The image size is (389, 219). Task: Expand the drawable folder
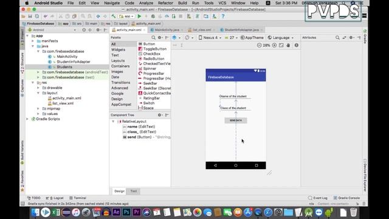(x=38, y=88)
